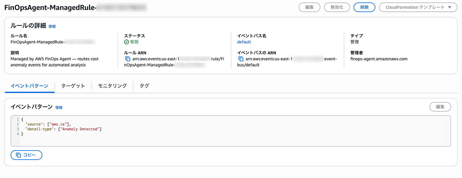Click the top 編集 button in the header
The width and height of the screenshot is (462, 178).
[x=310, y=7]
